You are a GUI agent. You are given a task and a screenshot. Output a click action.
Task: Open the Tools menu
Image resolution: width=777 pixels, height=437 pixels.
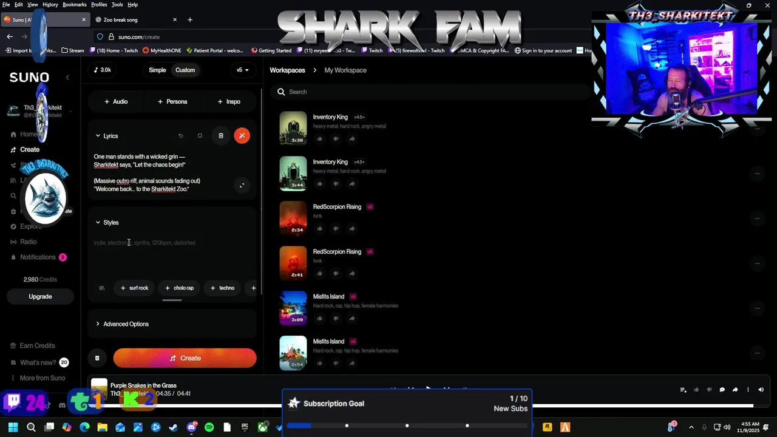point(117,4)
